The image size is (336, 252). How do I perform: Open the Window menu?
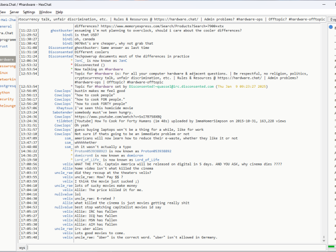[46, 12]
